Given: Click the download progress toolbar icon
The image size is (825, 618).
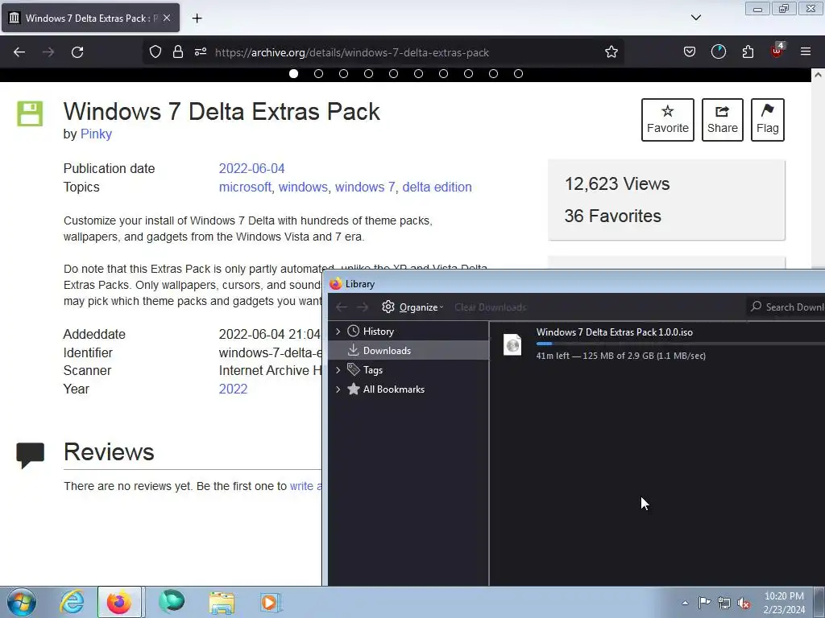Looking at the screenshot, I should 718,52.
